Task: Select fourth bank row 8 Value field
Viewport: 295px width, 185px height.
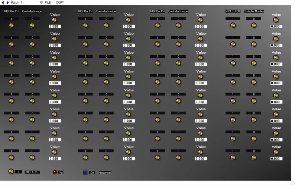Action: [x=276, y=159]
